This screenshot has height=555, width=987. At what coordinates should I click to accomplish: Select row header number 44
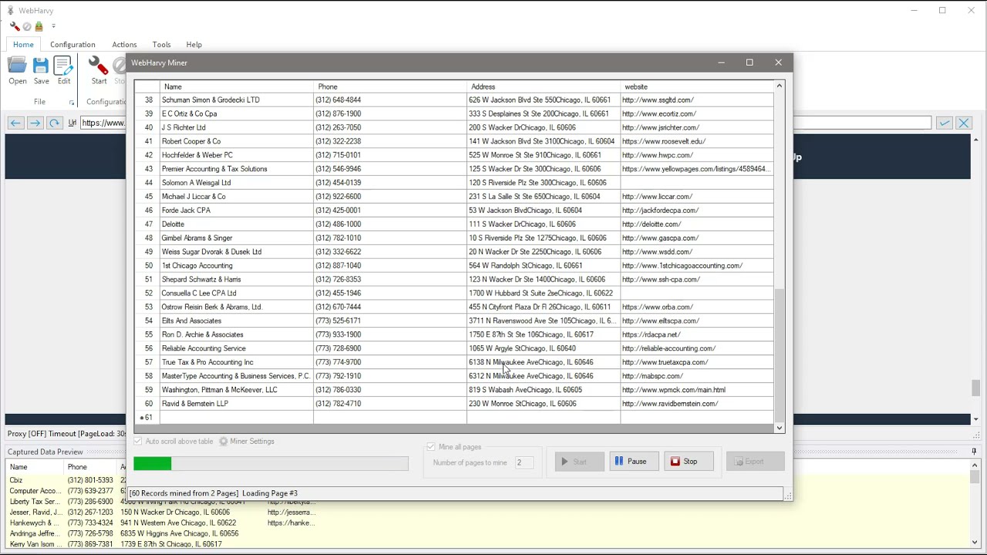click(x=147, y=183)
